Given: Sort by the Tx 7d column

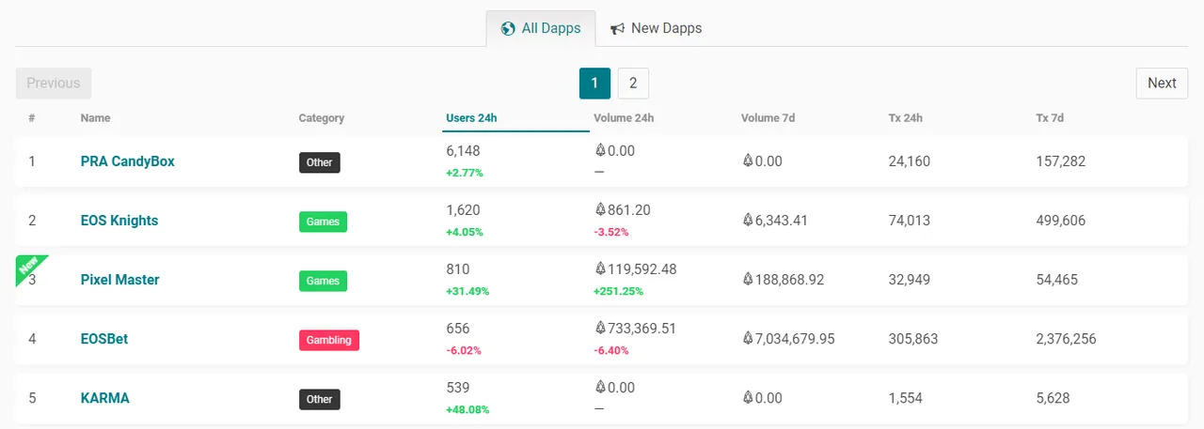Looking at the screenshot, I should [1050, 118].
